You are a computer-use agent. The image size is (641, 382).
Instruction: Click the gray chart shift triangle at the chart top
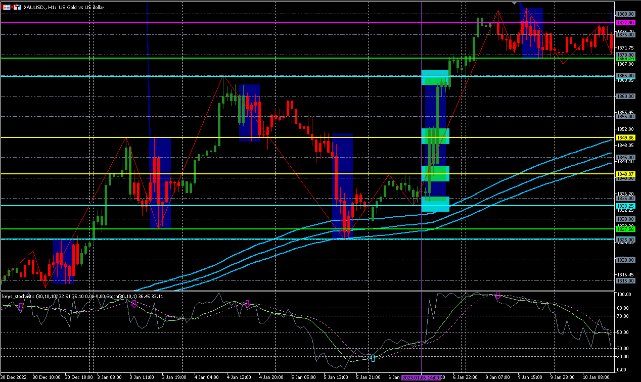pos(515,3)
